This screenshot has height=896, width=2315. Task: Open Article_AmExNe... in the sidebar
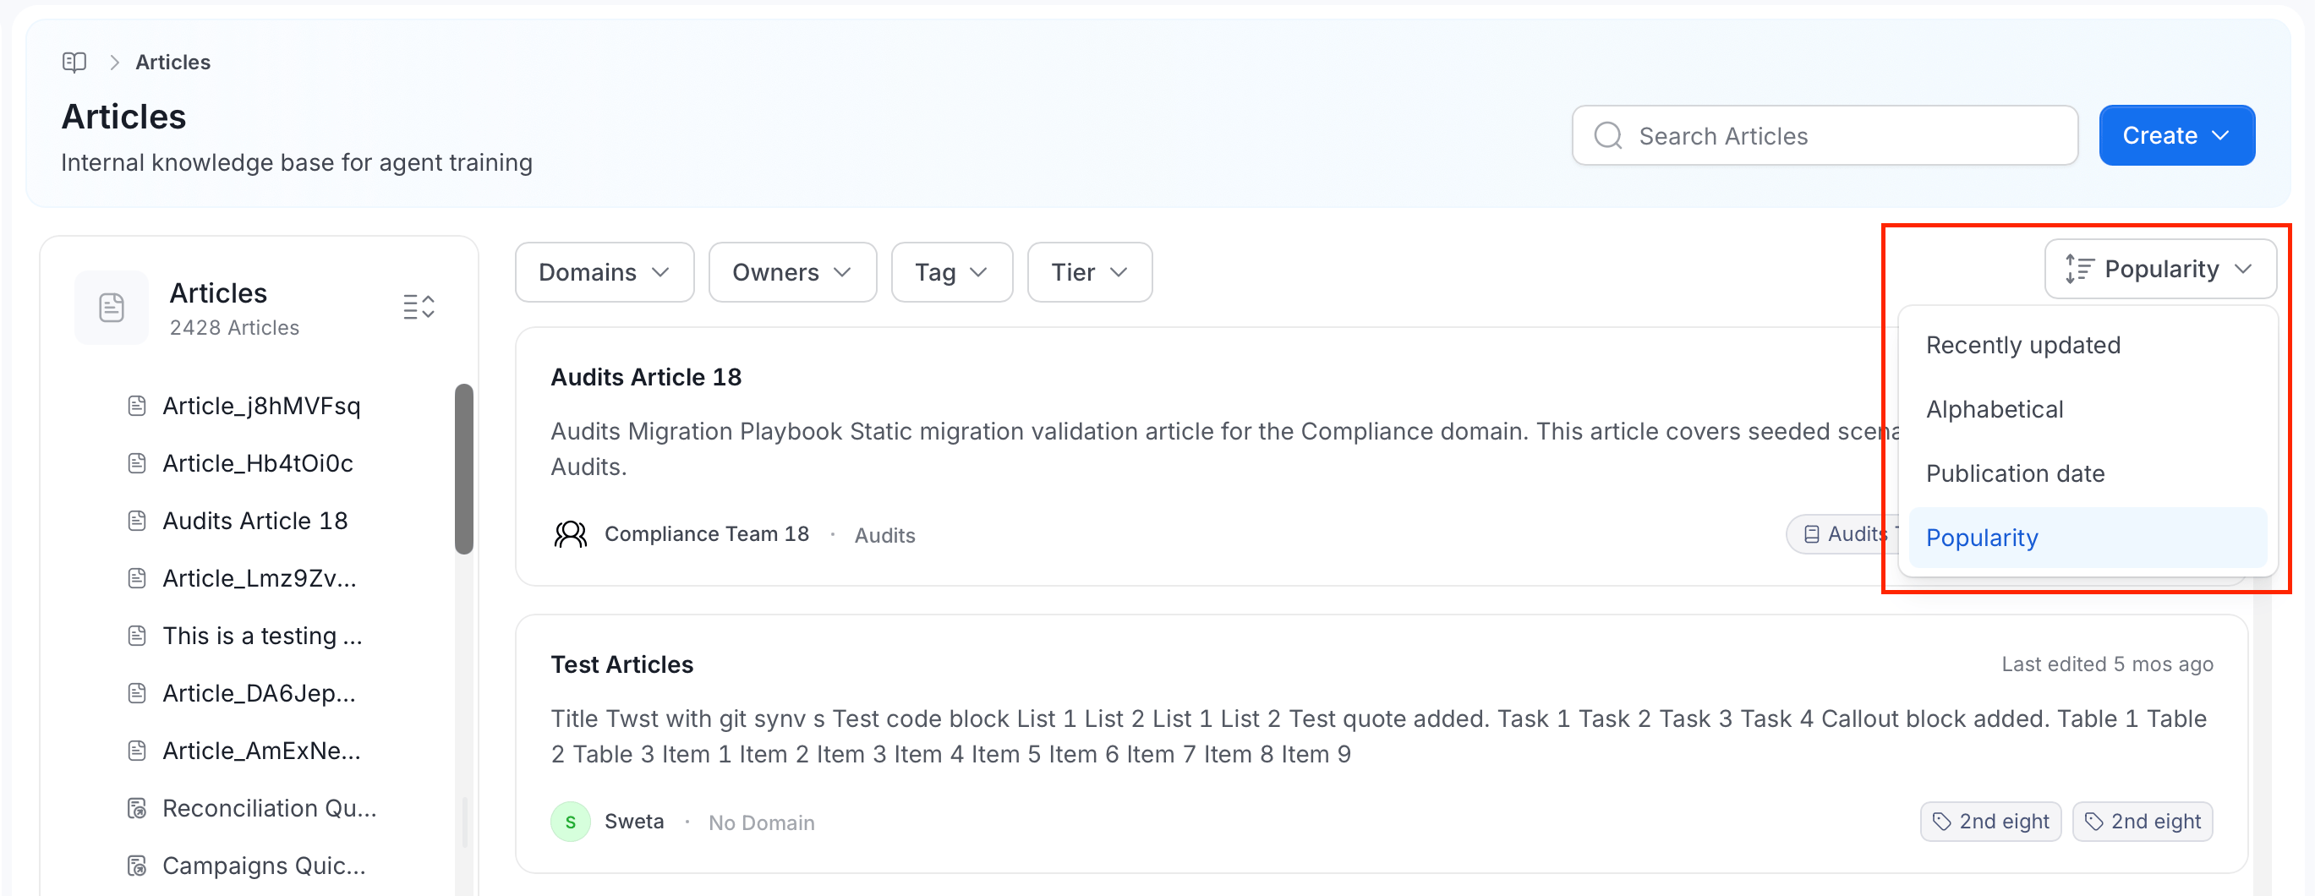point(261,751)
